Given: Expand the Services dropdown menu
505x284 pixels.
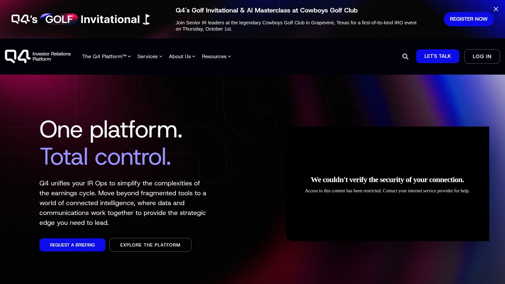Looking at the screenshot, I should click(x=150, y=57).
